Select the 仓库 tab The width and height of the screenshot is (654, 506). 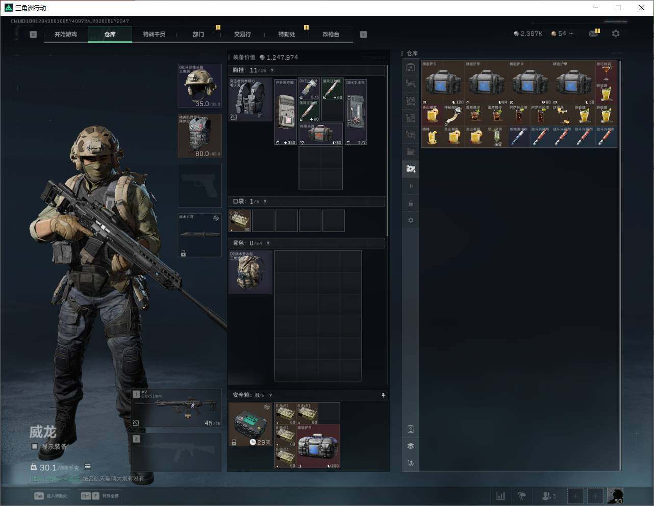[110, 34]
